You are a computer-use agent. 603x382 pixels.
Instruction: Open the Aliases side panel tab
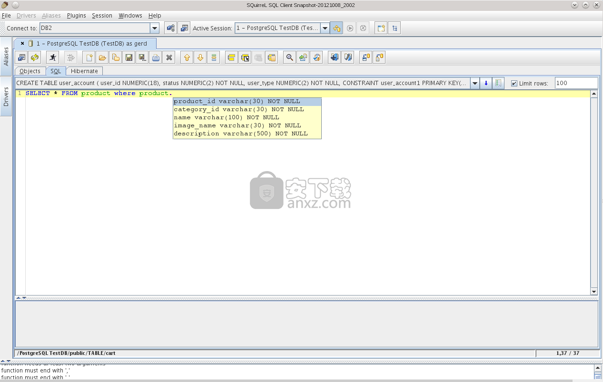6,57
